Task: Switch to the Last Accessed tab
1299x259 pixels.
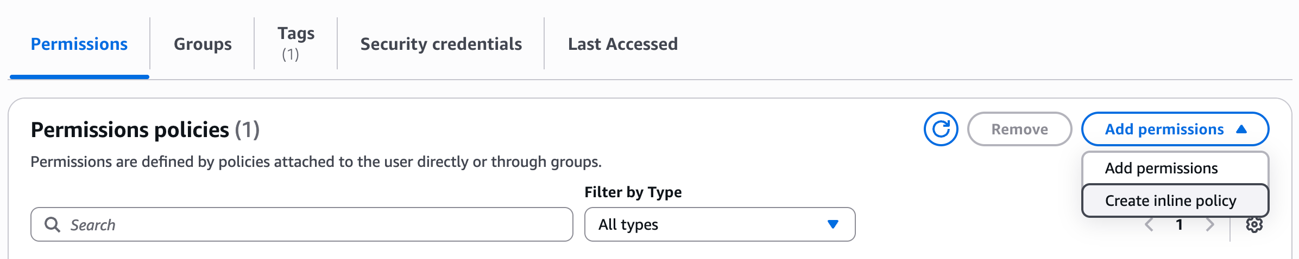Action: tap(623, 44)
